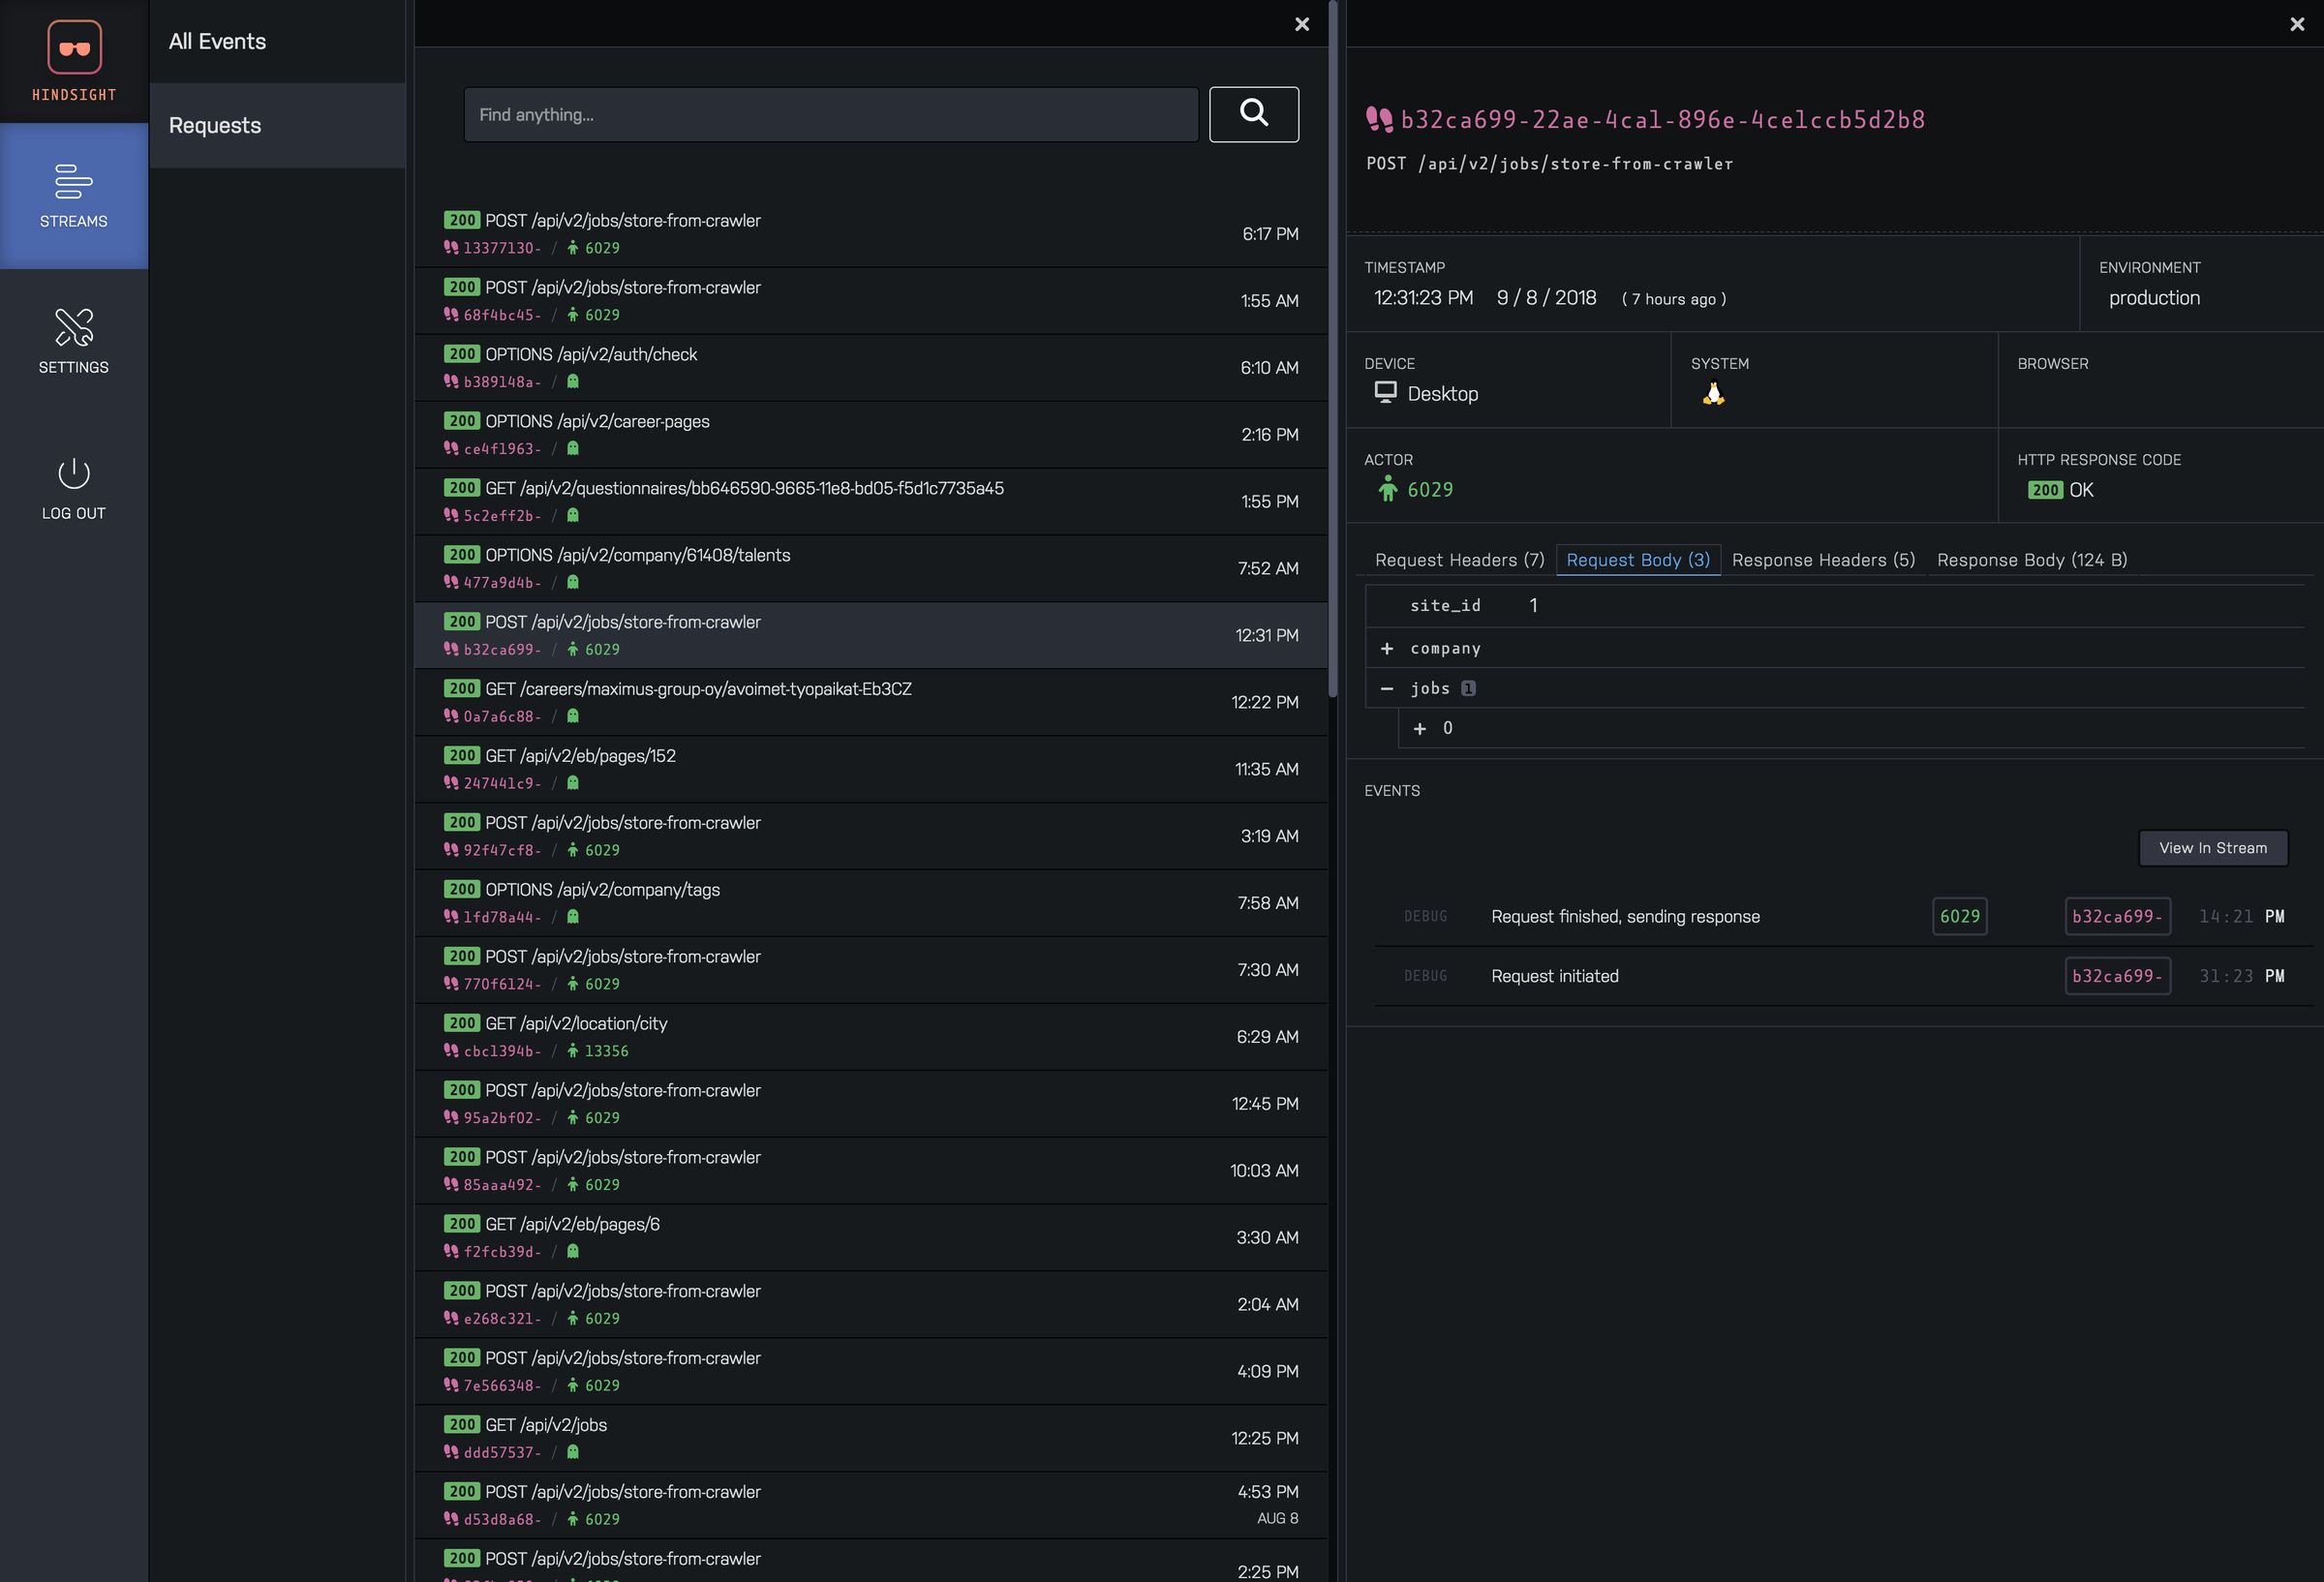This screenshot has width=2324, height=1582.
Task: Open Settings from the sidebar
Action: point(74,340)
